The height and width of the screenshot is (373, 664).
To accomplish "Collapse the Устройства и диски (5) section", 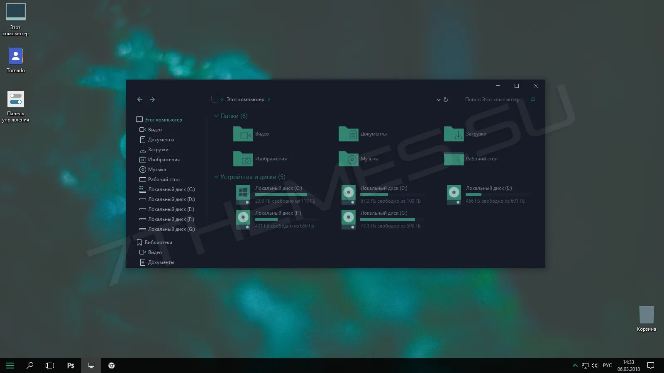I will pyautogui.click(x=216, y=177).
